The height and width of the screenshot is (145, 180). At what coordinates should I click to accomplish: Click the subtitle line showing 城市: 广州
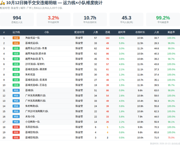coord(31,8)
